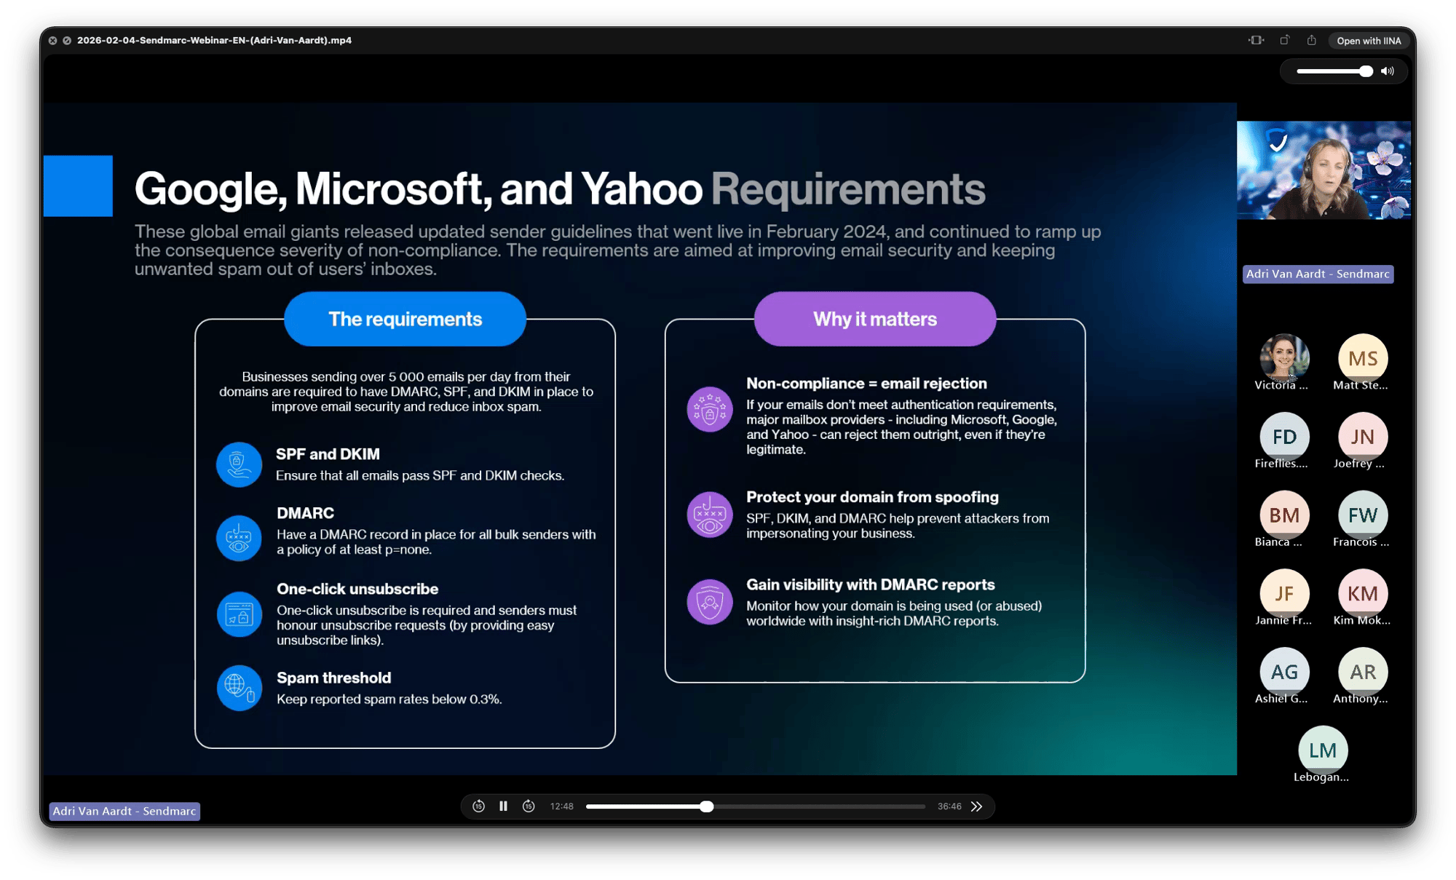Click the video progress scrubber knob
1456x880 pixels.
point(706,806)
